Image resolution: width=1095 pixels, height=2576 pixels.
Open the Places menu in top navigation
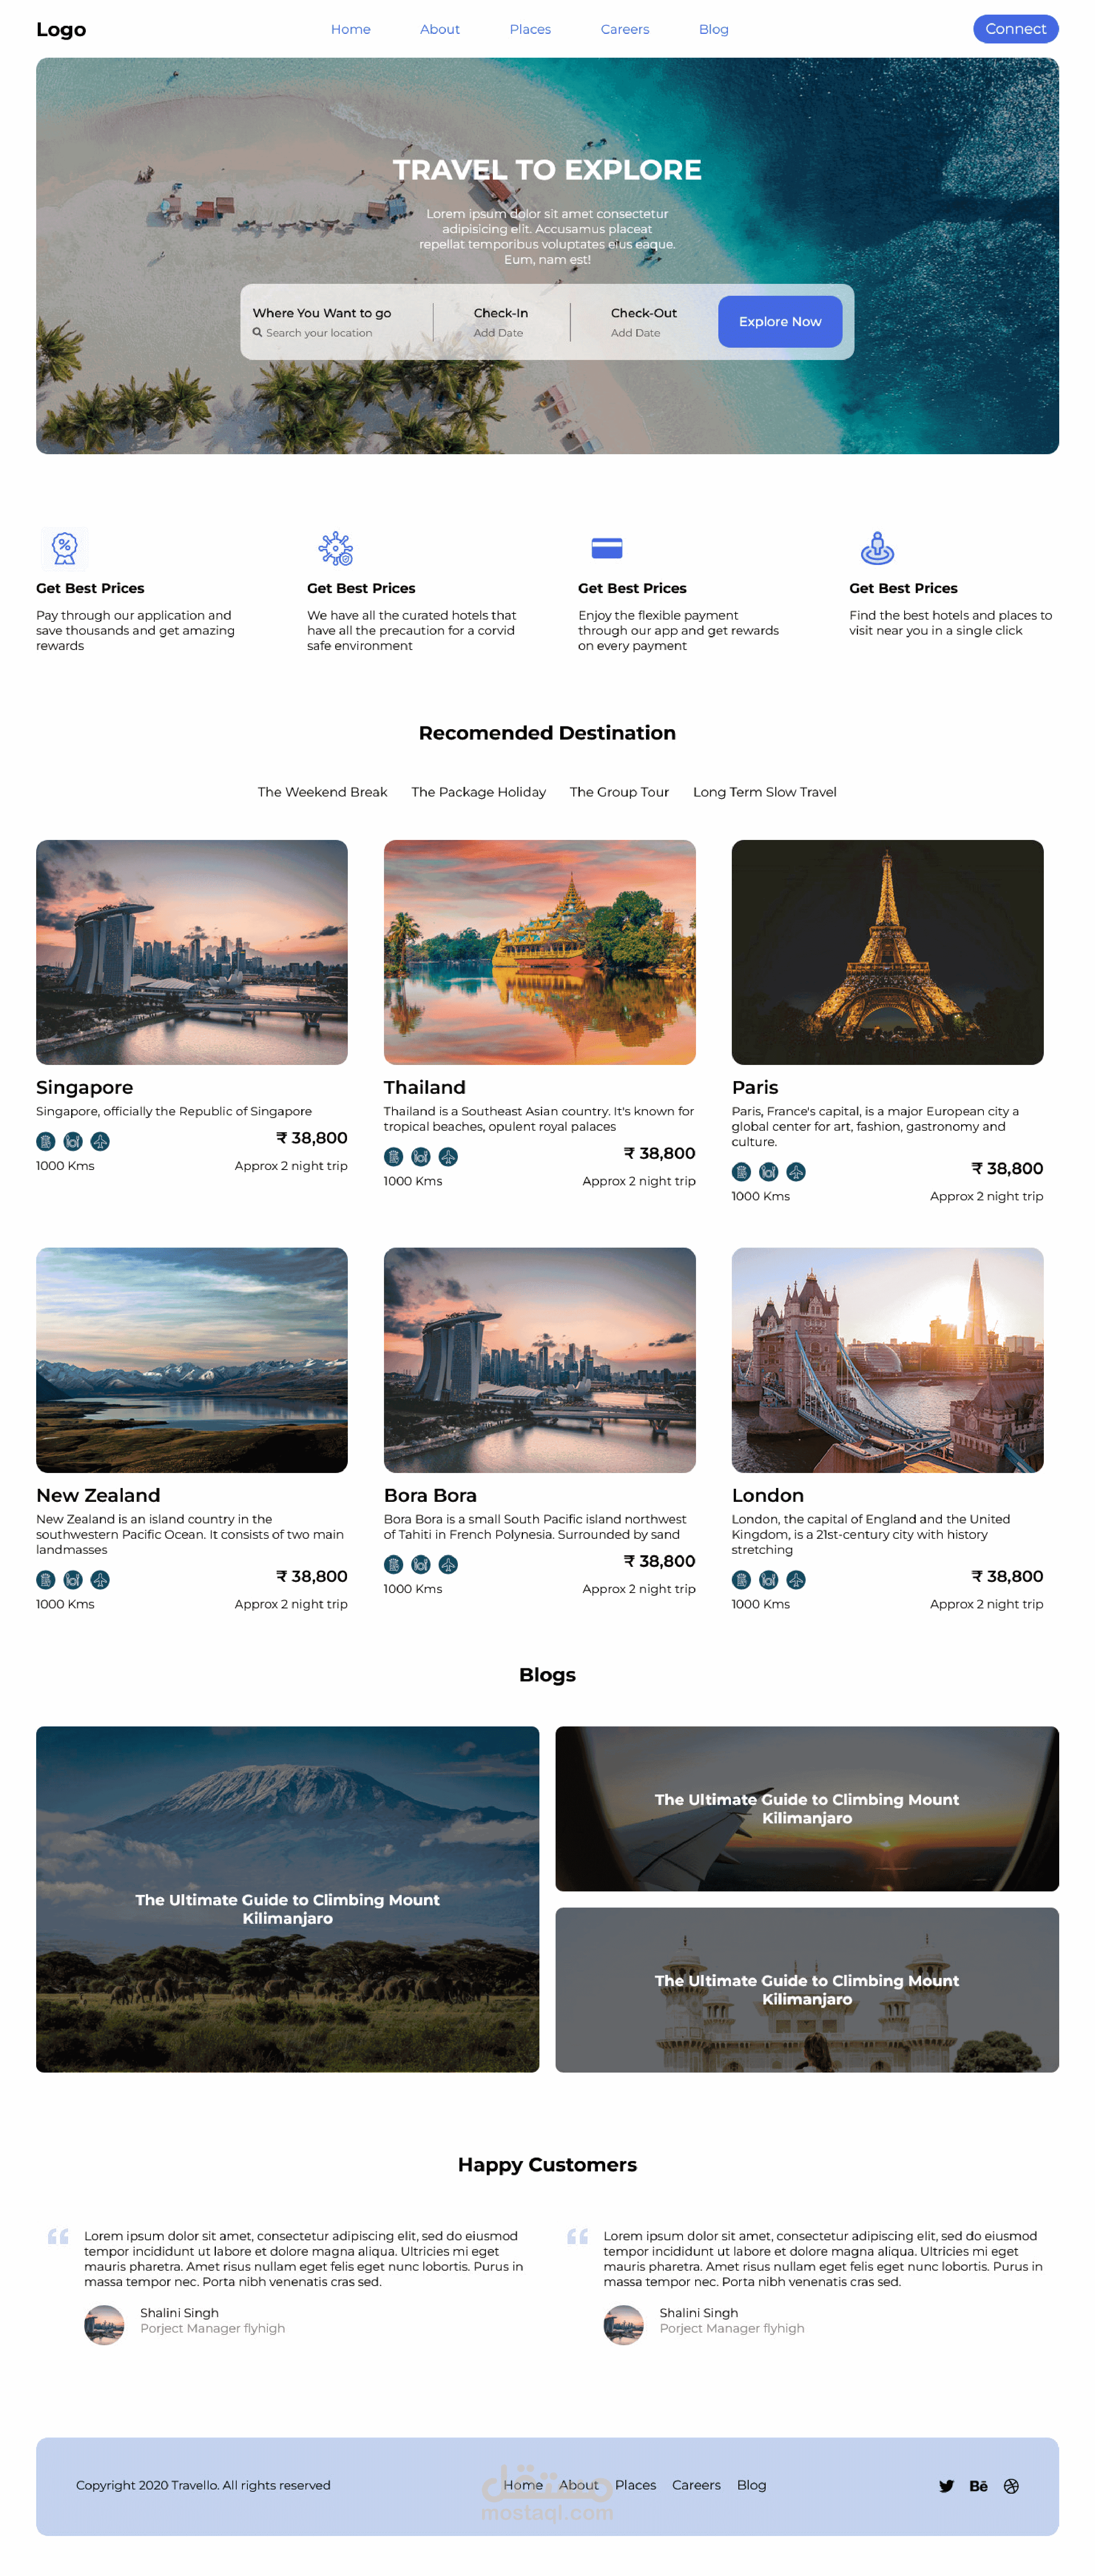point(530,29)
